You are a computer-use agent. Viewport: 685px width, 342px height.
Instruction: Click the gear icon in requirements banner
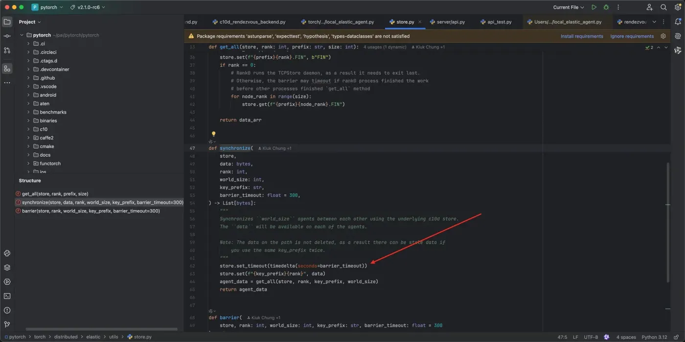[x=663, y=36]
